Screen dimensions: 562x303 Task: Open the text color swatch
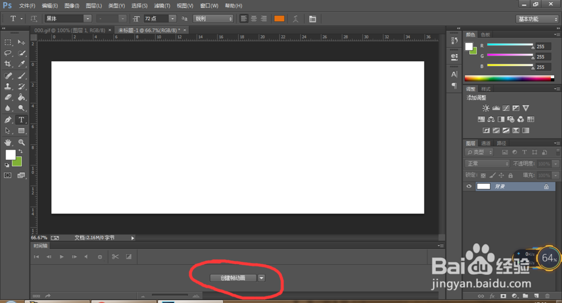click(x=279, y=19)
